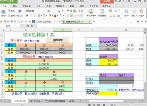The width and height of the screenshot is (147, 106).
Task: Align text left in cell
Action: [x=68, y=15]
